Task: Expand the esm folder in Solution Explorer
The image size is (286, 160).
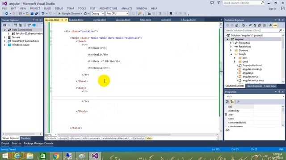Action: pos(235,58)
